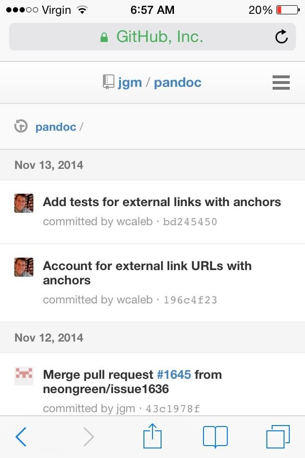Open the Safari share sheet icon

[x=152, y=437]
